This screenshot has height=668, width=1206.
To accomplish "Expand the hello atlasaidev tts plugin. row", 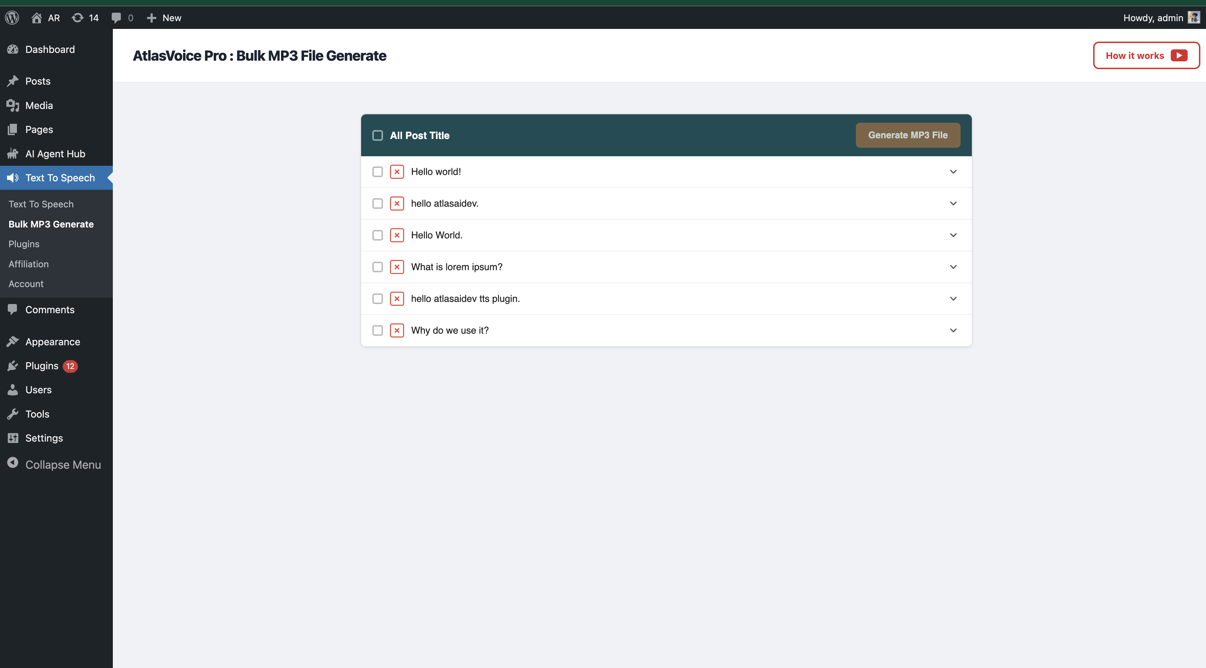I will point(953,298).
